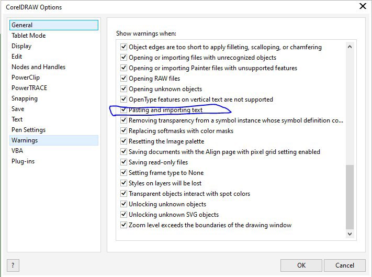Uncheck Opening RAW files warning
This screenshot has width=372, height=277.
click(x=123, y=78)
